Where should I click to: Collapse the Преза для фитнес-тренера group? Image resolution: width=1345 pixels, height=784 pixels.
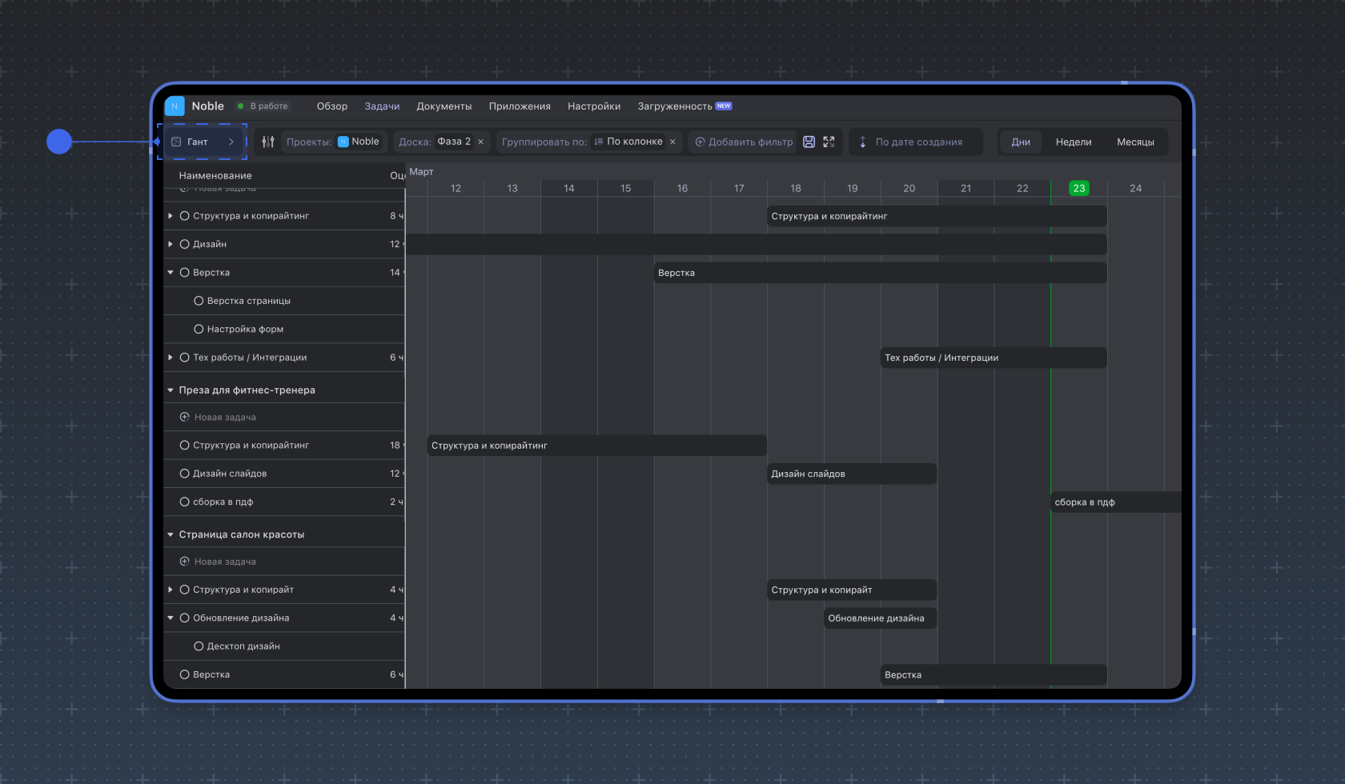point(171,390)
